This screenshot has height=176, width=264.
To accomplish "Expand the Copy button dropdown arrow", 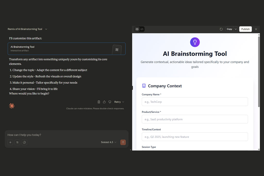I will tap(235, 29).
